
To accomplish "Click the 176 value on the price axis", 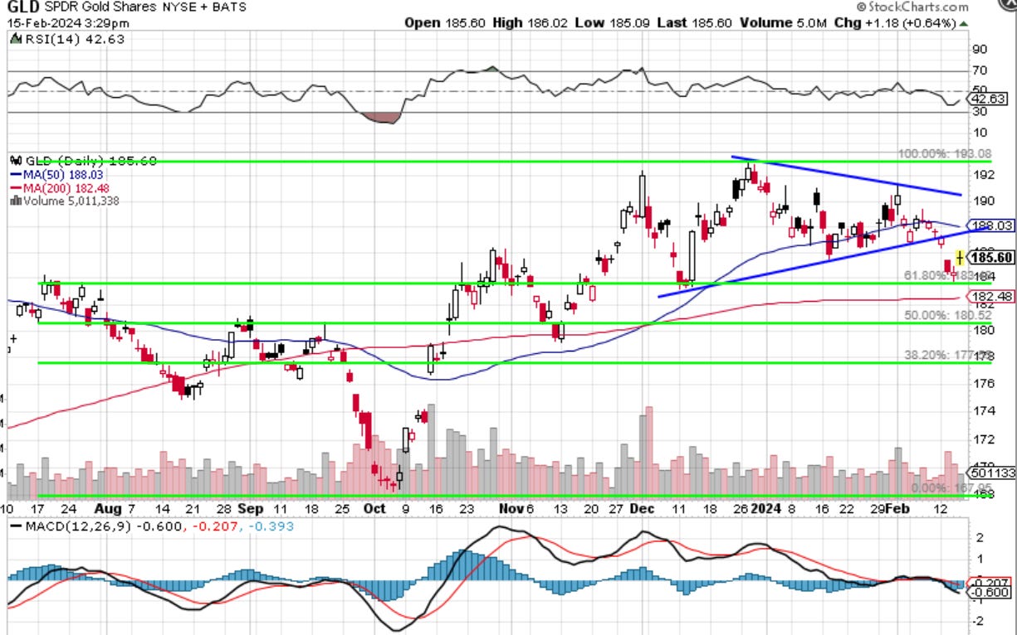I will coord(982,383).
